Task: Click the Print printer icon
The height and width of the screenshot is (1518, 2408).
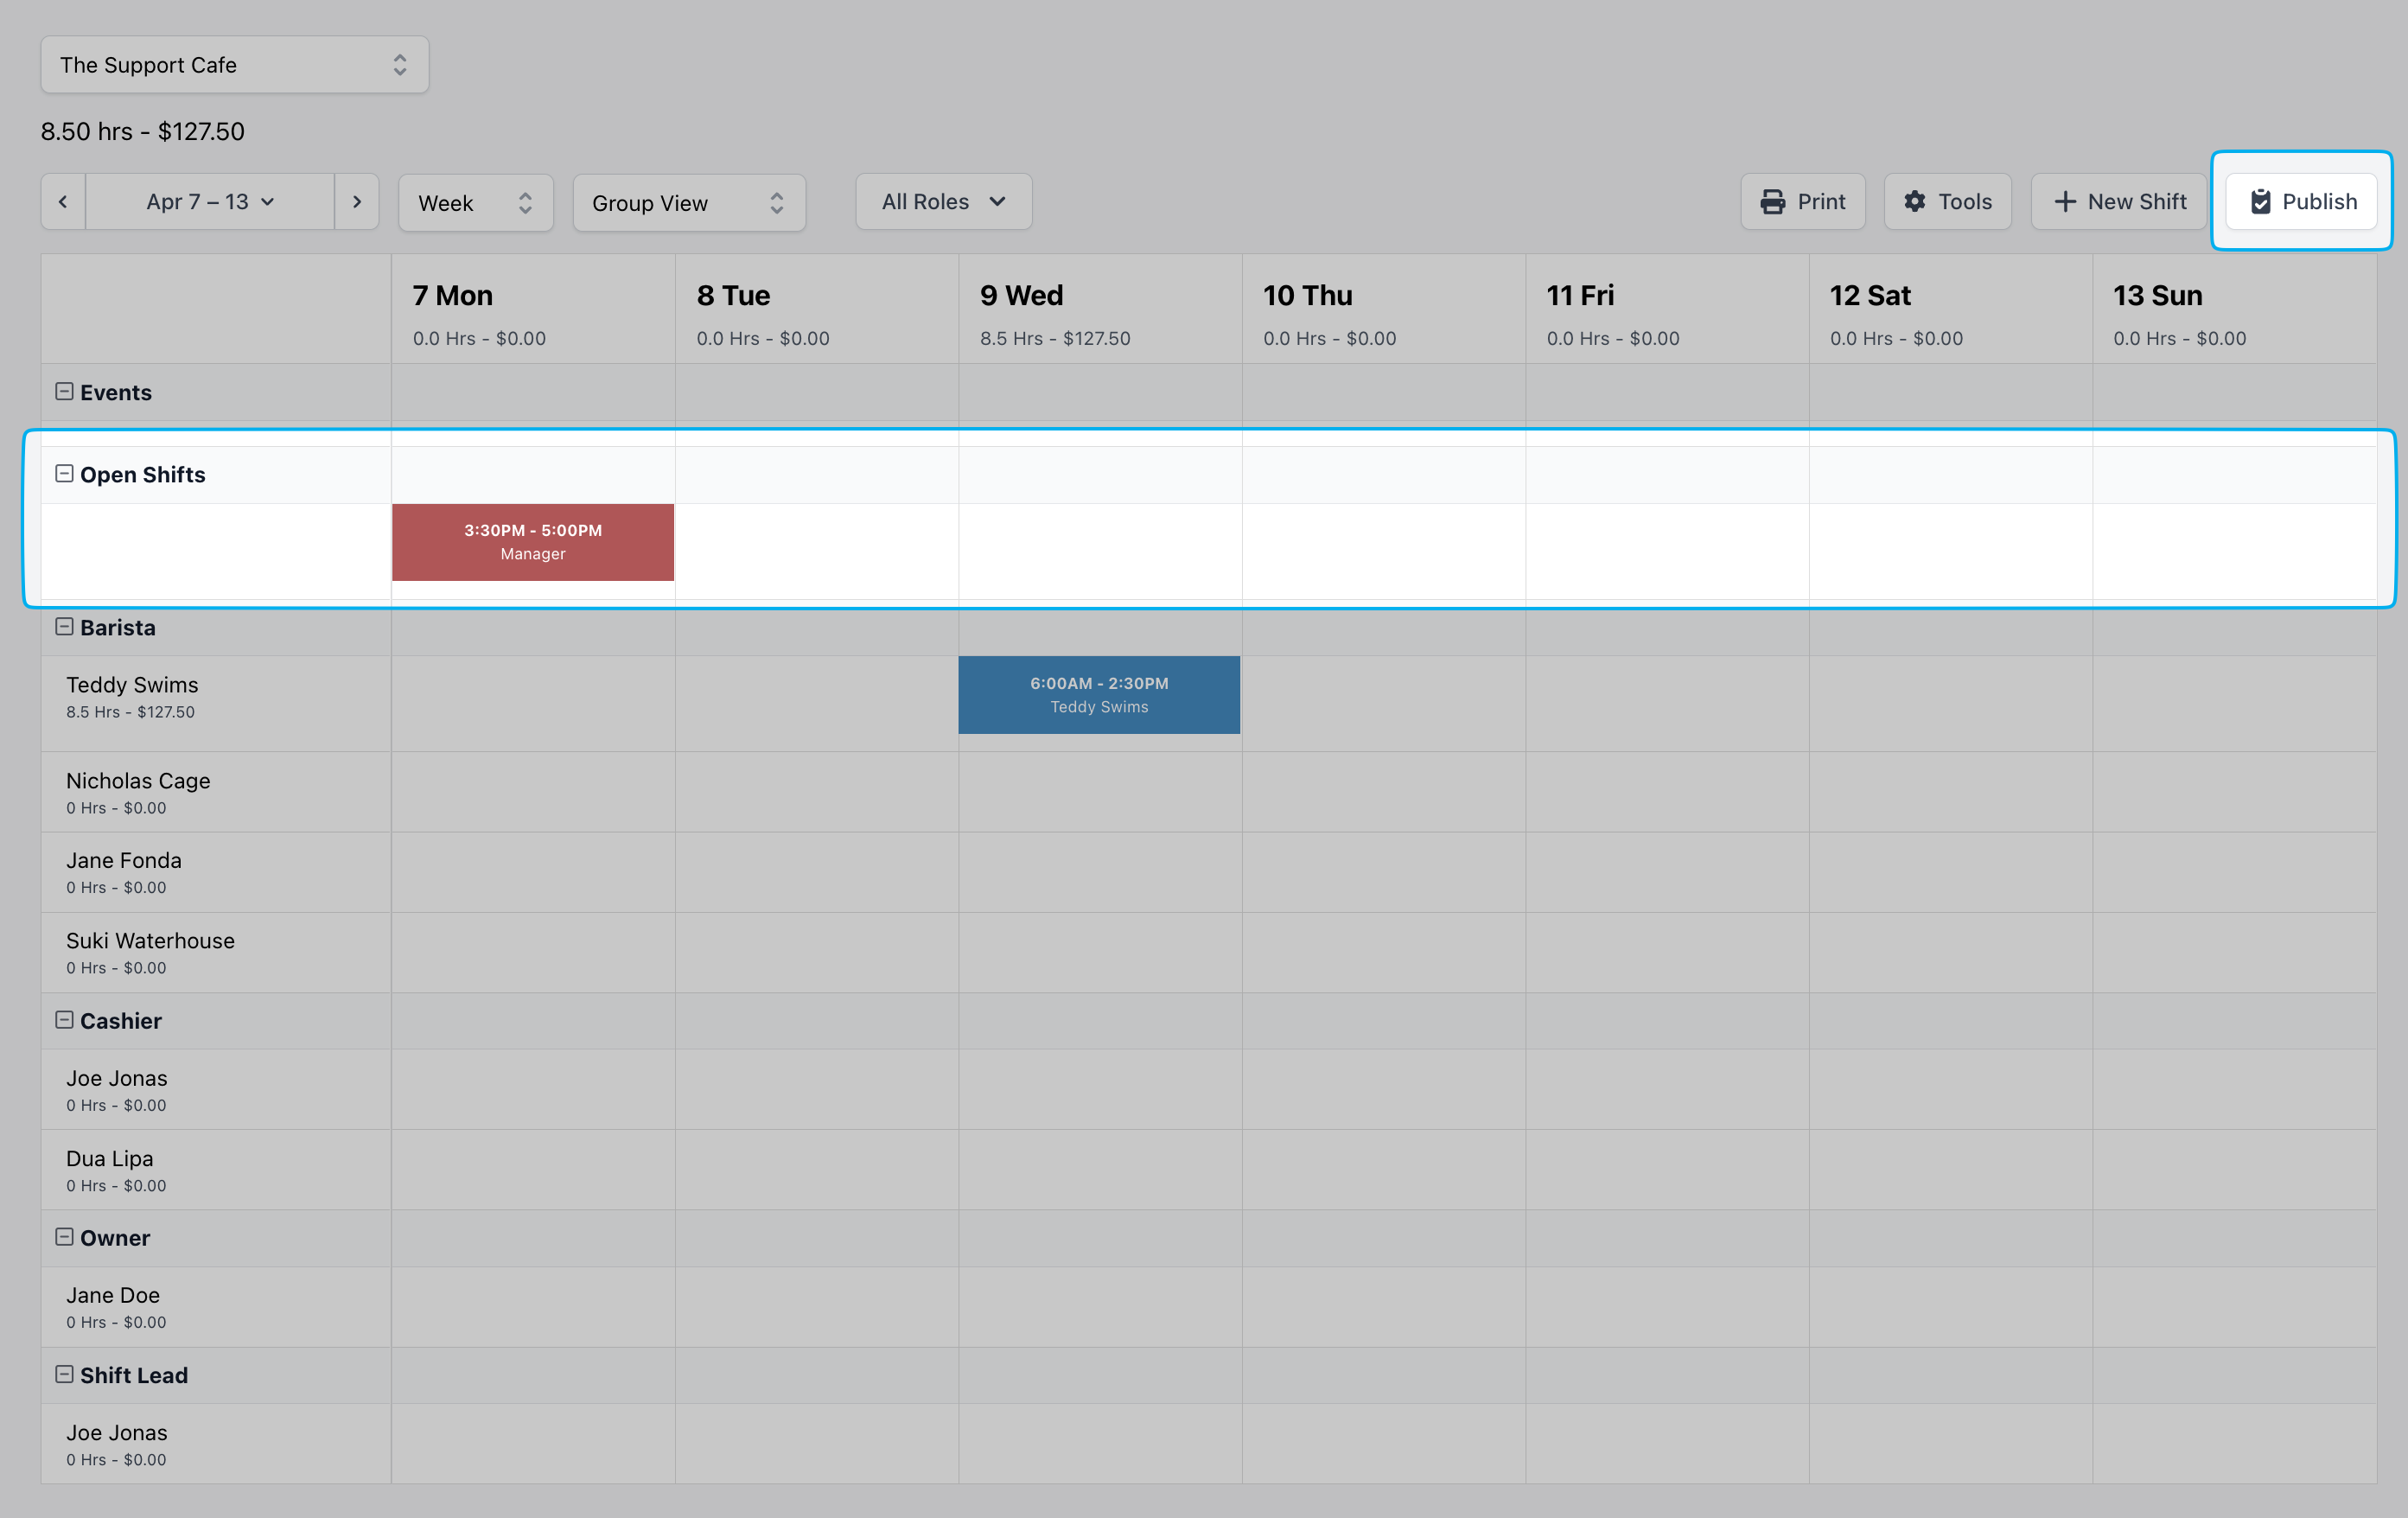Action: (1772, 202)
